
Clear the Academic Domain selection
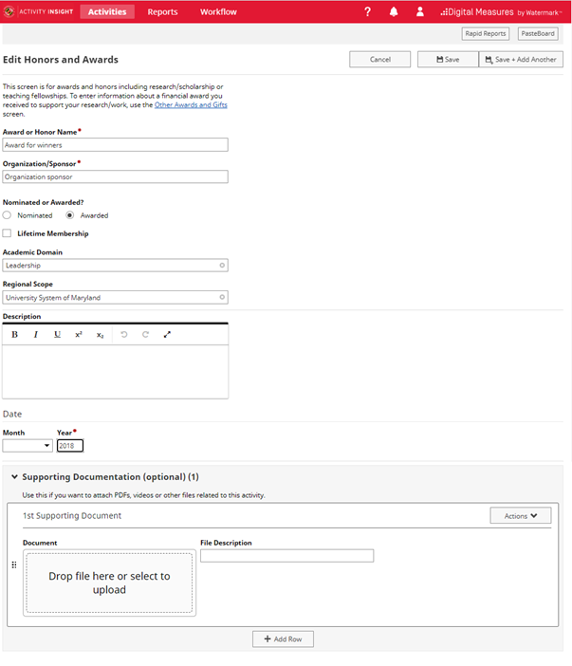[x=222, y=266]
